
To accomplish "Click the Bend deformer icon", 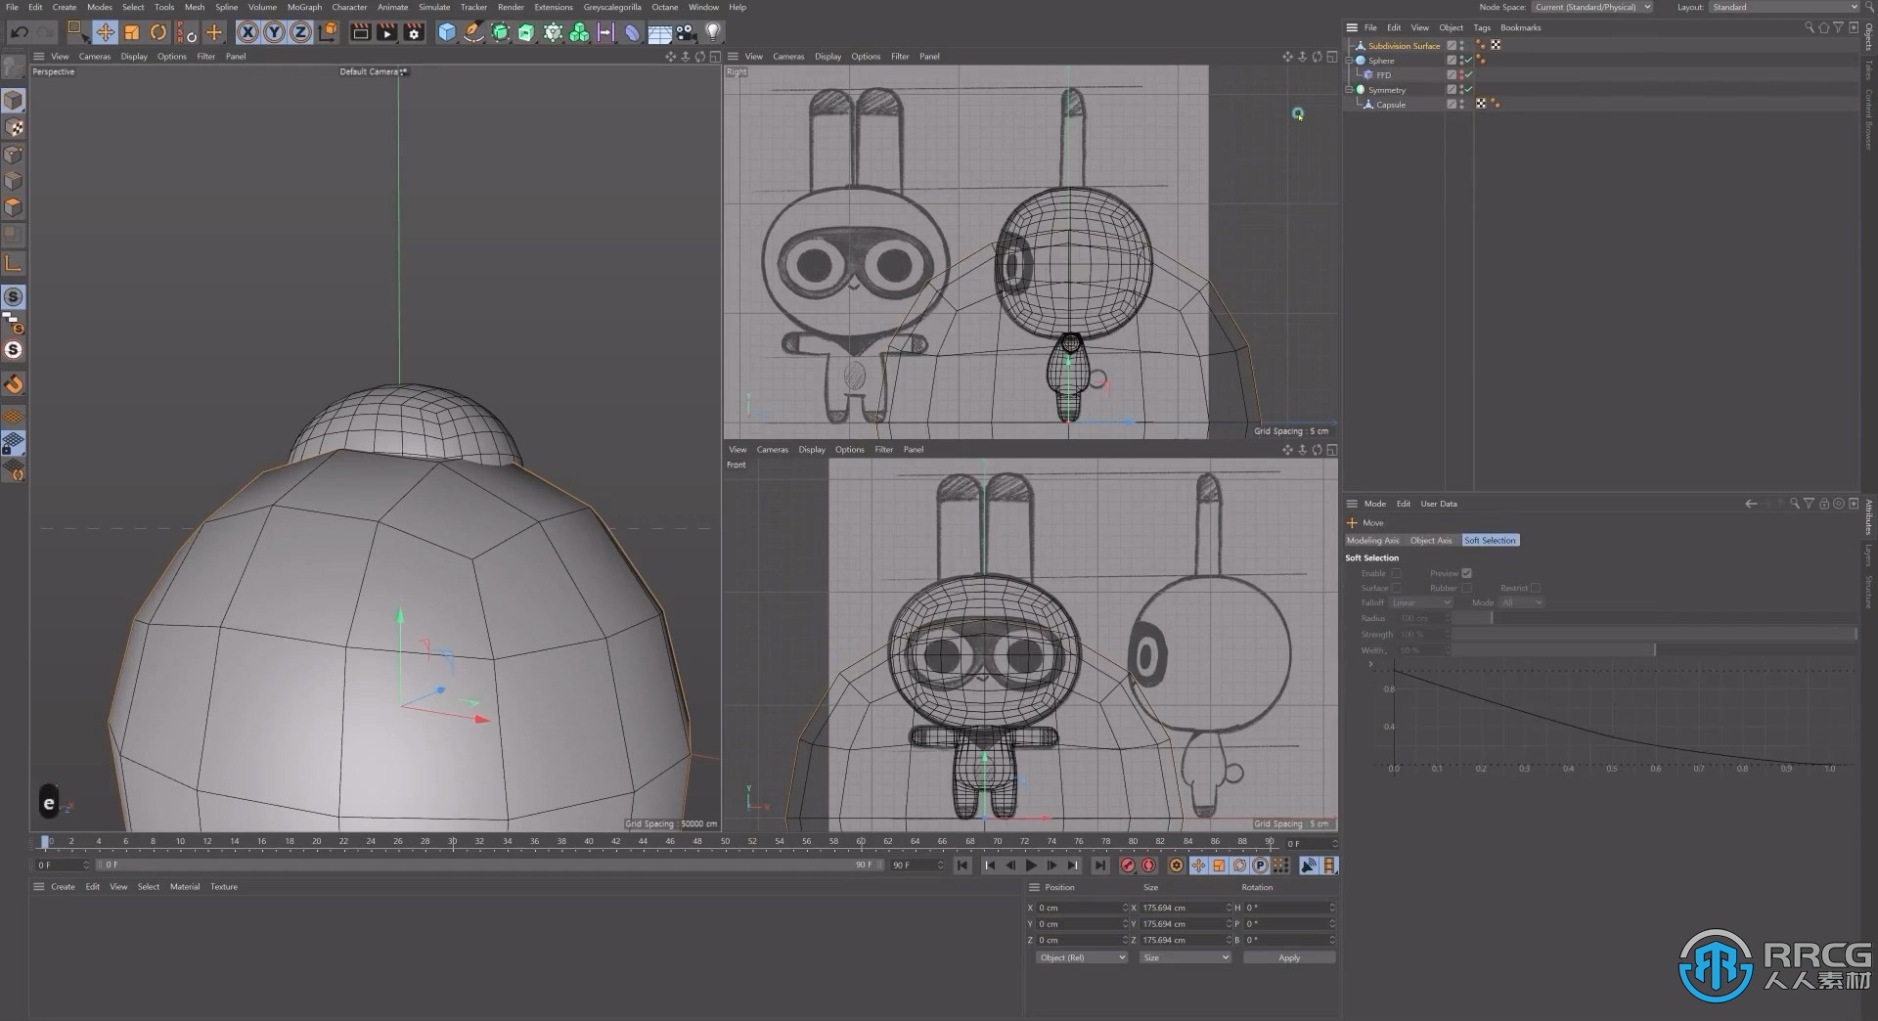I will tap(632, 32).
